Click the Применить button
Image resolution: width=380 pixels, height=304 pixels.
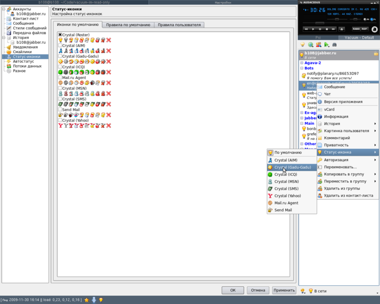tap(284, 290)
